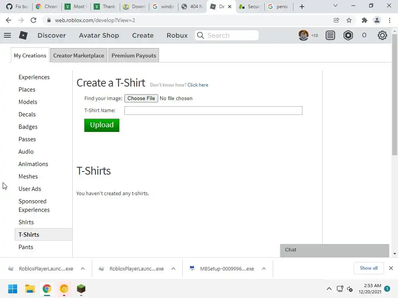Close the downloads bar with X
398x298 pixels.
click(391, 268)
